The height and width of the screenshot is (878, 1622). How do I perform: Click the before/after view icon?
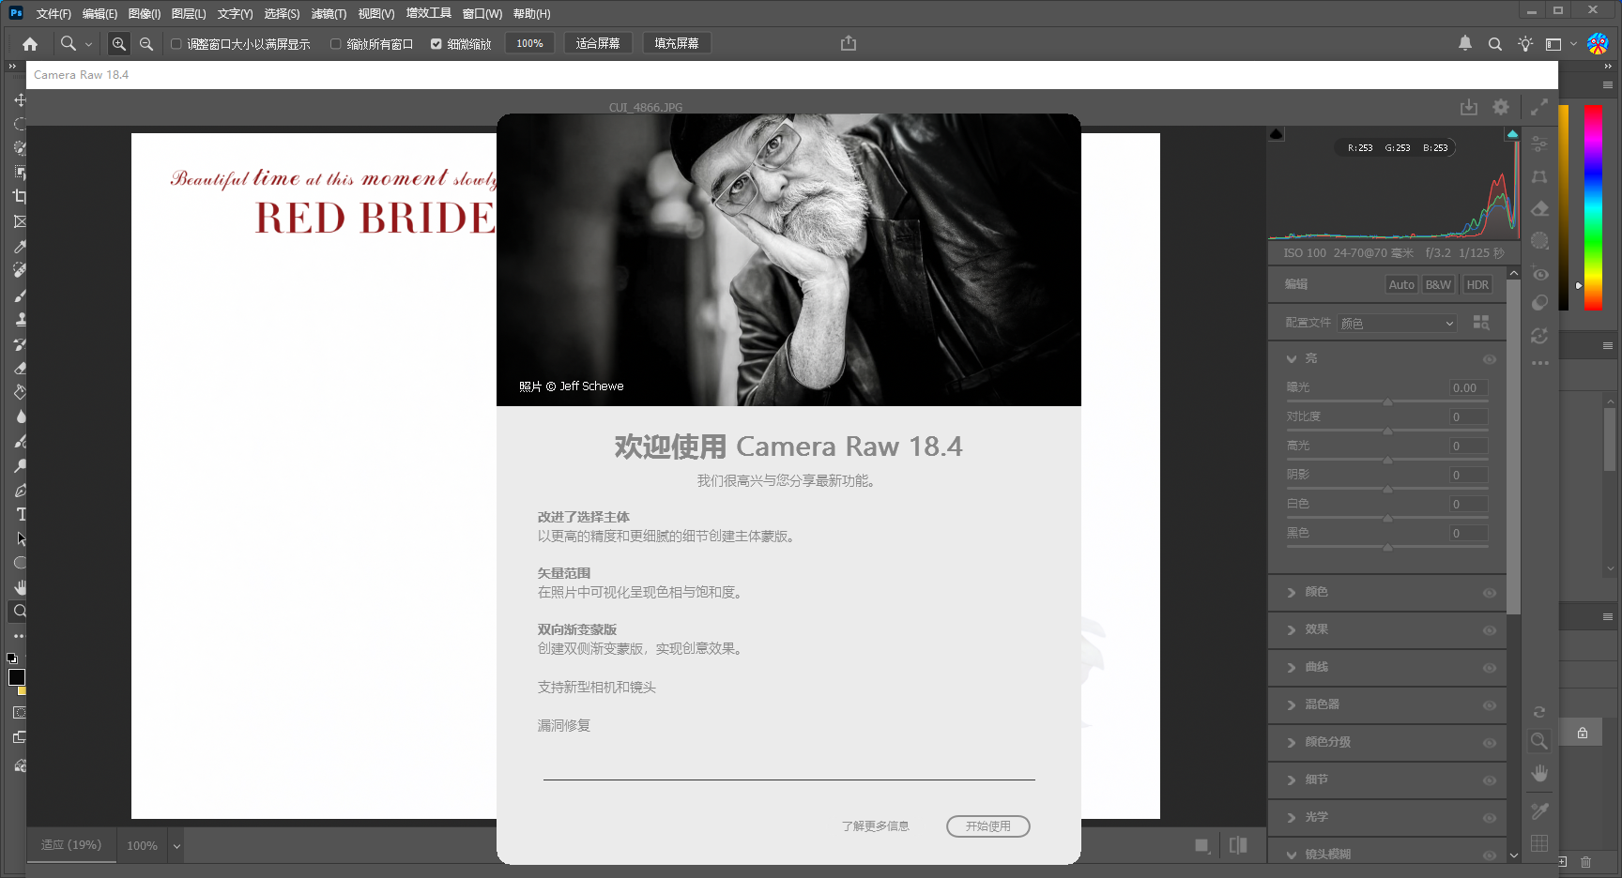[1238, 845]
